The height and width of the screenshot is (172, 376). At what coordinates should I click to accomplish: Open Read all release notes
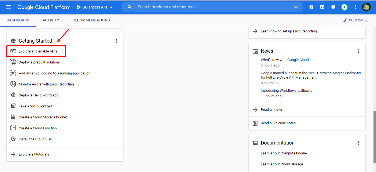[278, 123]
